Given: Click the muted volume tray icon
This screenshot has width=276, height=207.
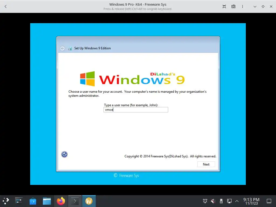Looking at the screenshot, I should tap(213, 201).
